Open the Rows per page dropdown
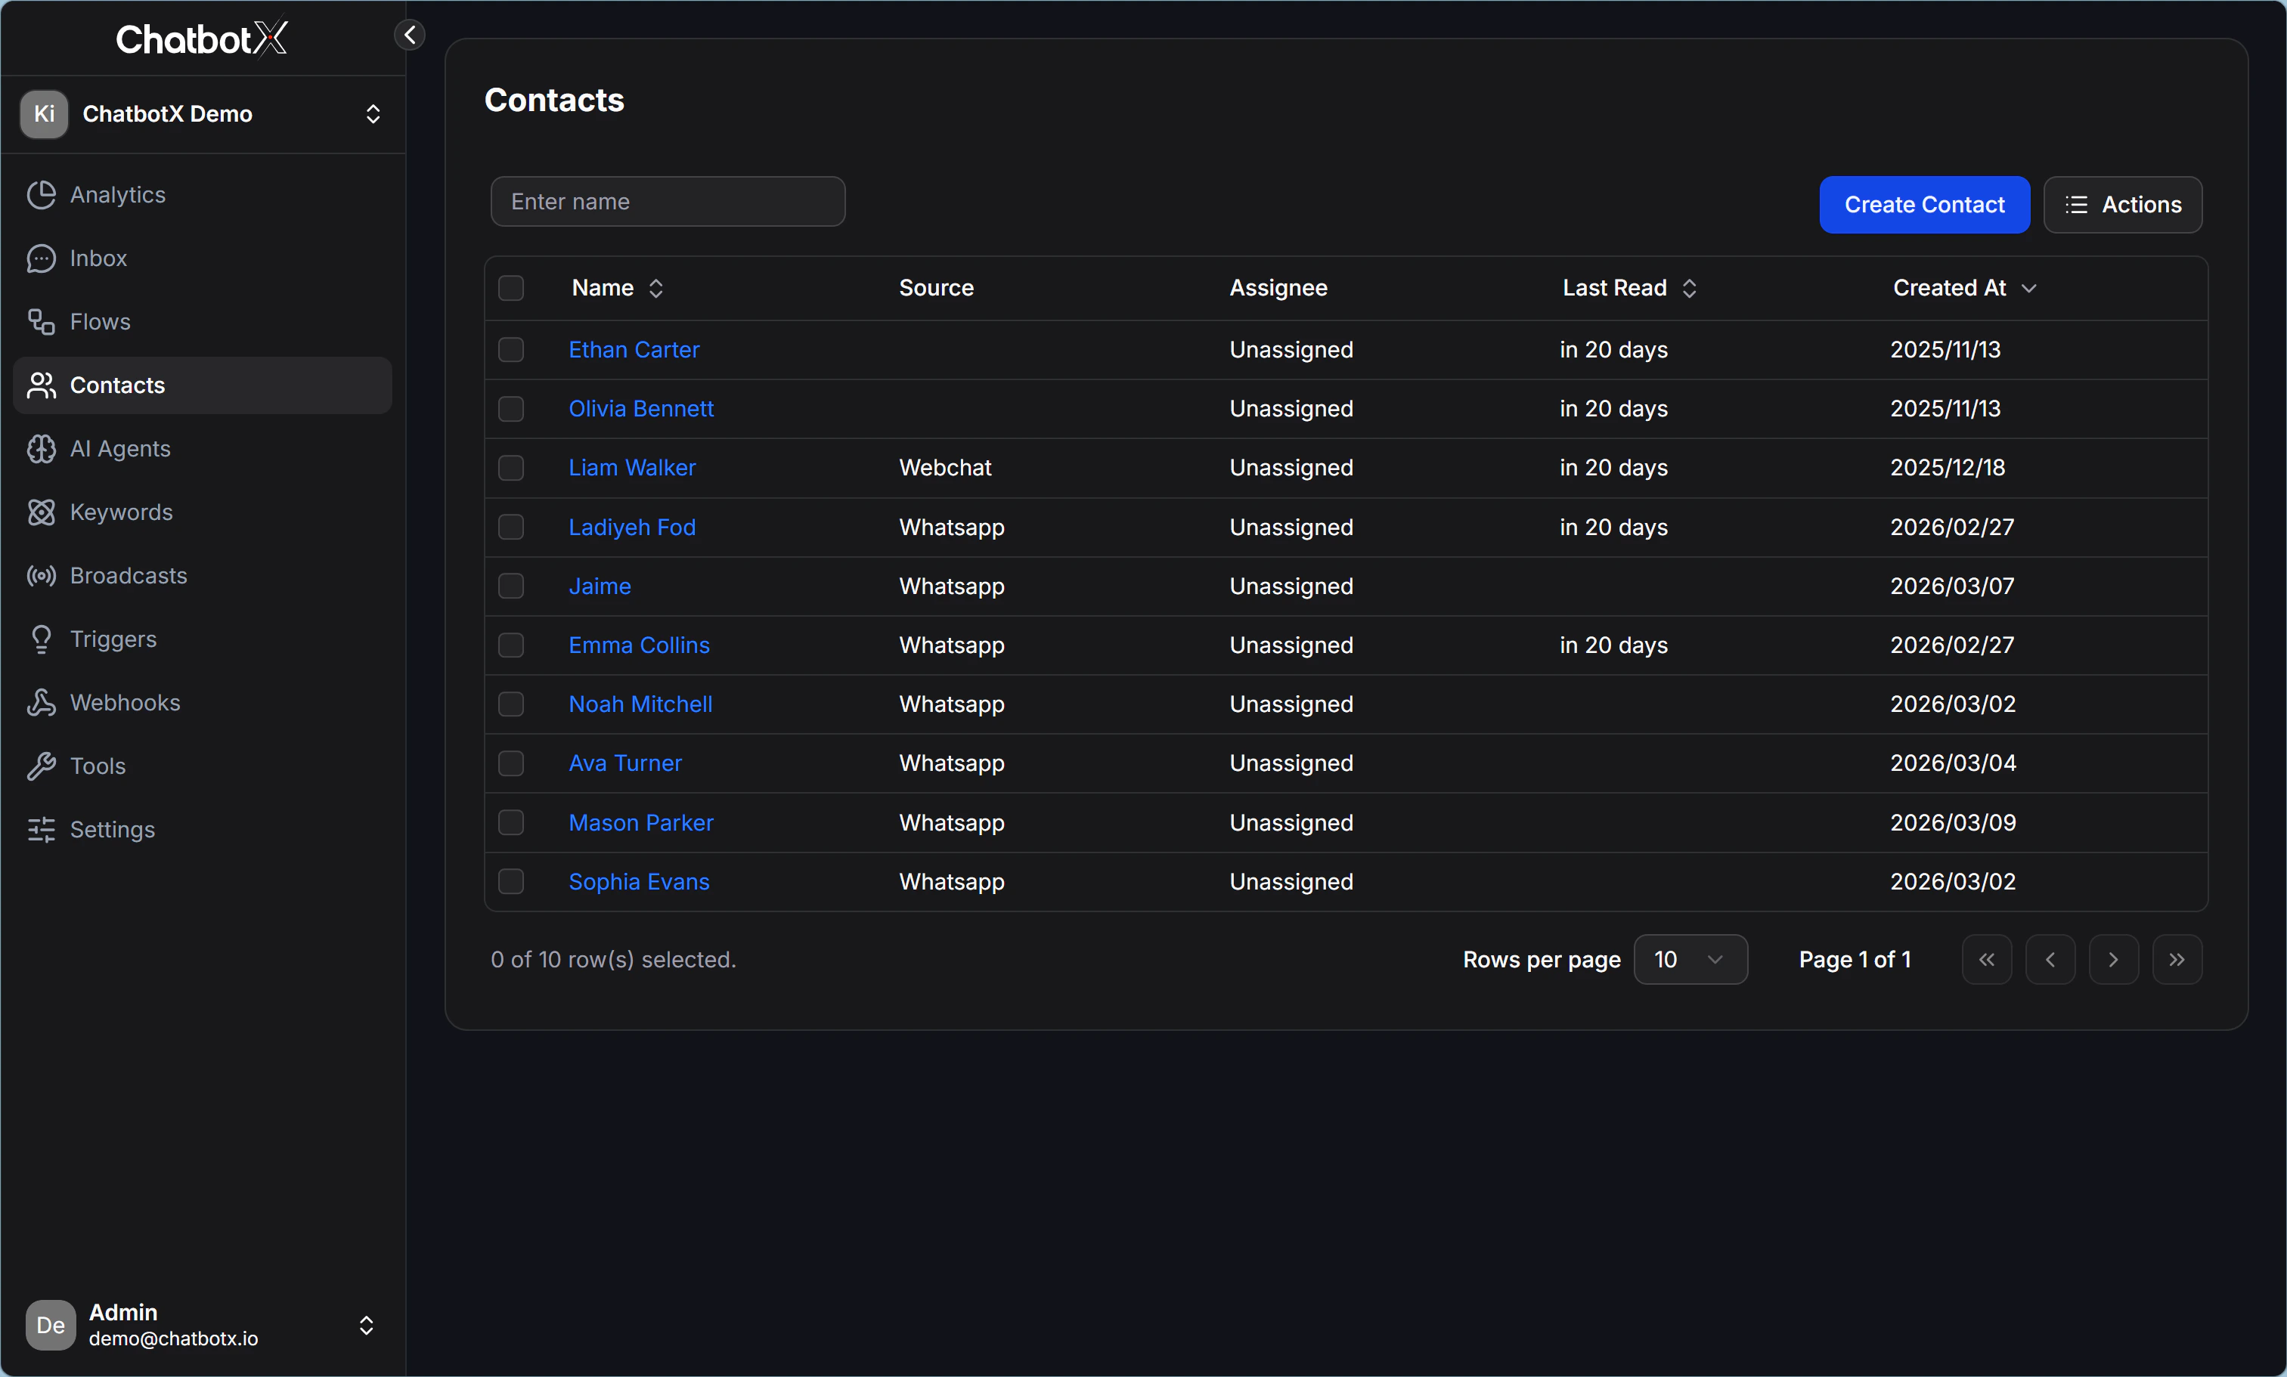Image resolution: width=2287 pixels, height=1377 pixels. pos(1690,960)
